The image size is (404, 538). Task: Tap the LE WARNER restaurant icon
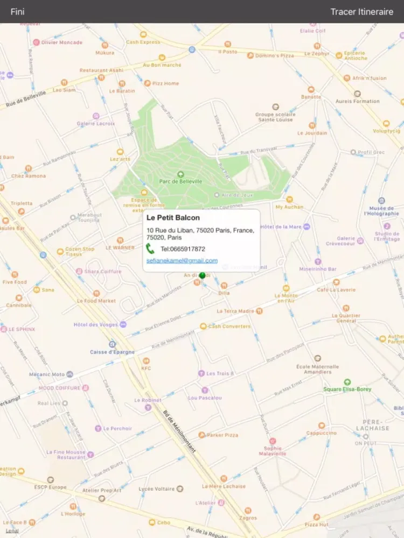point(120,240)
